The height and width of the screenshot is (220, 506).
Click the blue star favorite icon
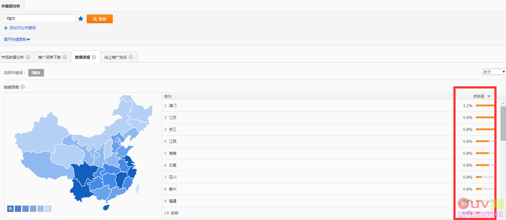[81, 19]
